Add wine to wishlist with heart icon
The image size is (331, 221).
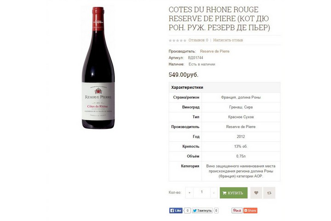click(256, 193)
